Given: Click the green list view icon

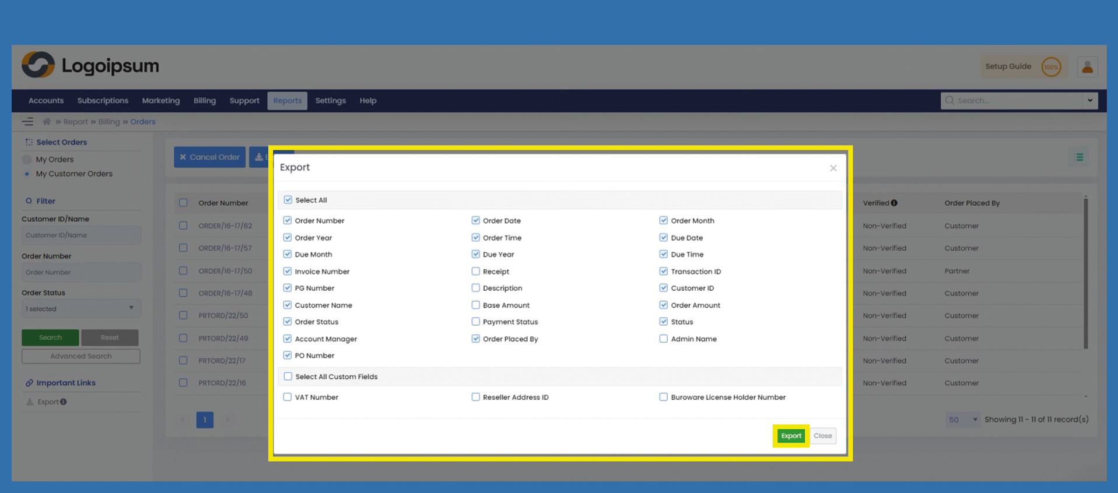Looking at the screenshot, I should point(1079,157).
